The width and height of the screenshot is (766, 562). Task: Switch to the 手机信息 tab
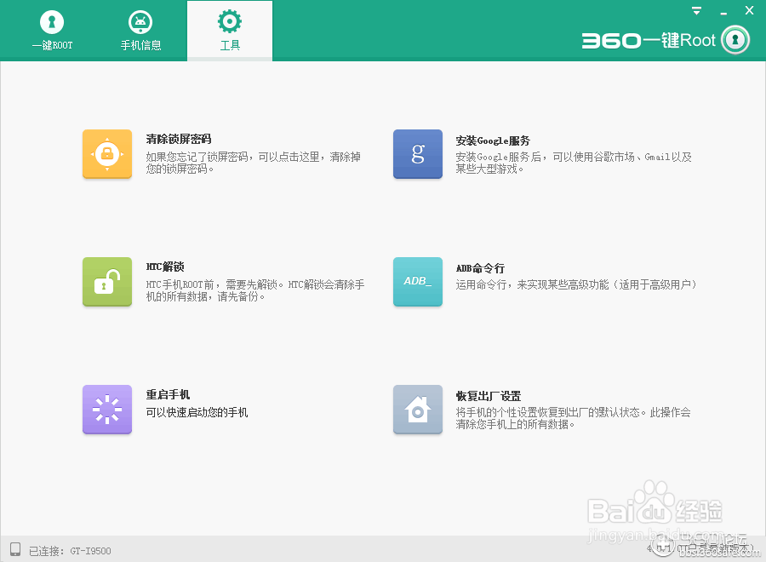click(140, 31)
